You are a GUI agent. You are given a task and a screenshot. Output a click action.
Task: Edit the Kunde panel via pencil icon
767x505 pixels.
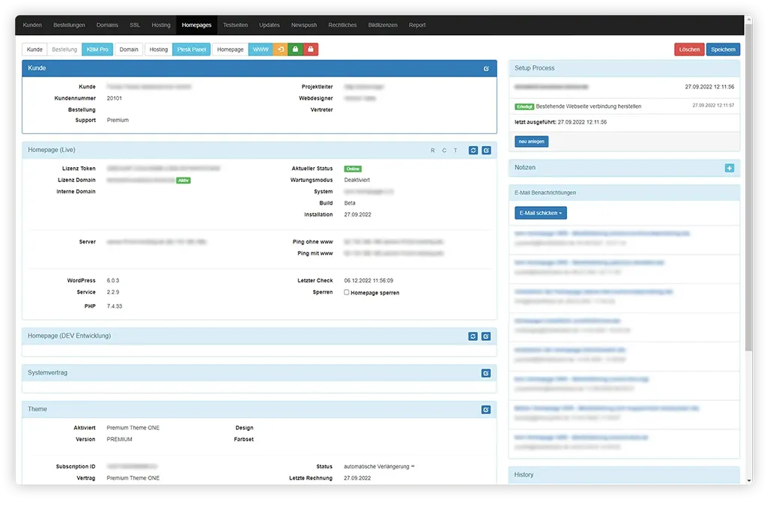point(486,68)
